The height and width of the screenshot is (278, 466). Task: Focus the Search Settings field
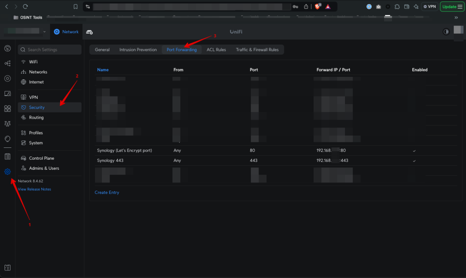coord(50,50)
